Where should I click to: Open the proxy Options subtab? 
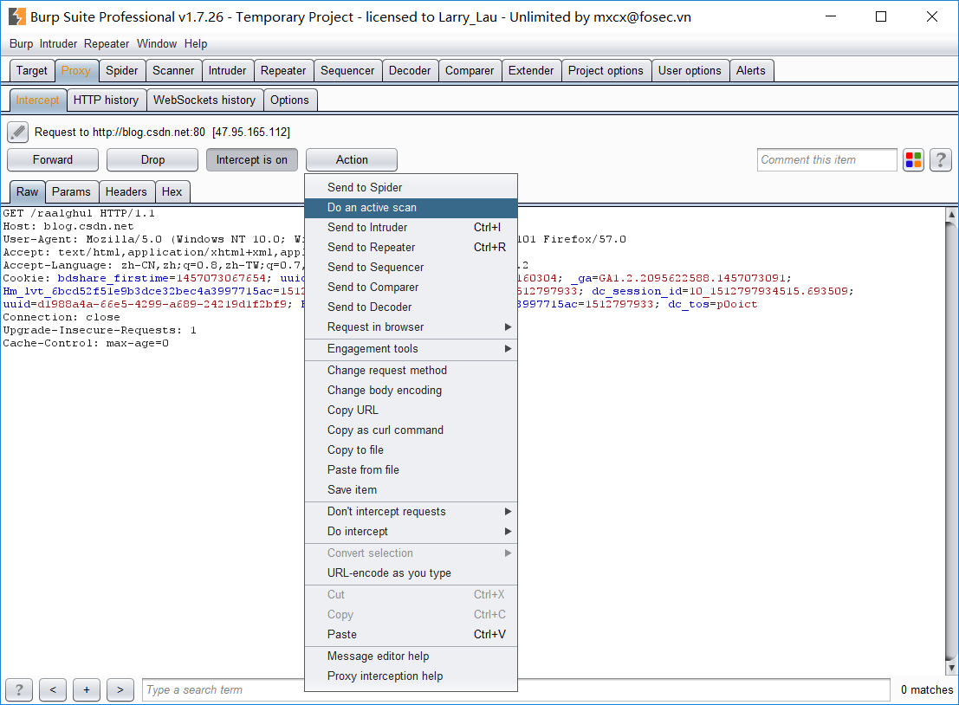[x=290, y=100]
